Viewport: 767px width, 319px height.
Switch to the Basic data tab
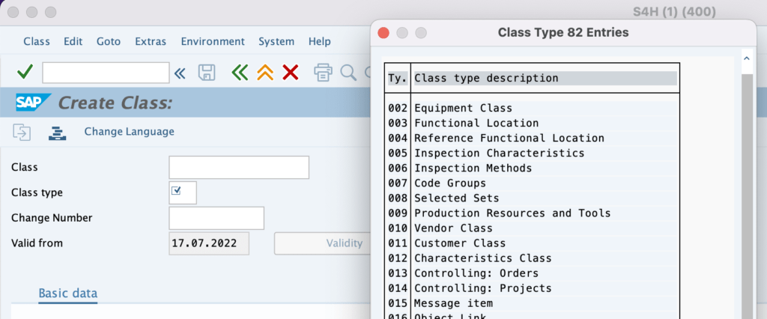pyautogui.click(x=68, y=294)
